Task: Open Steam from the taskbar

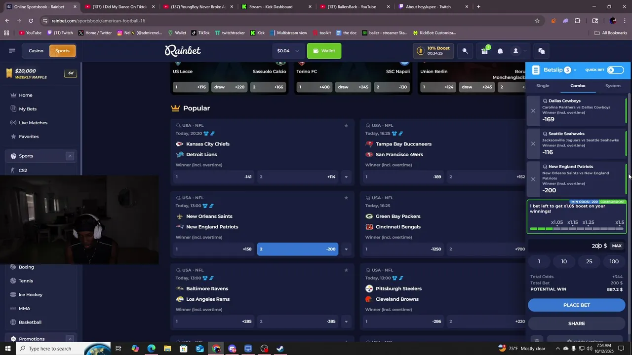Action: (280, 349)
